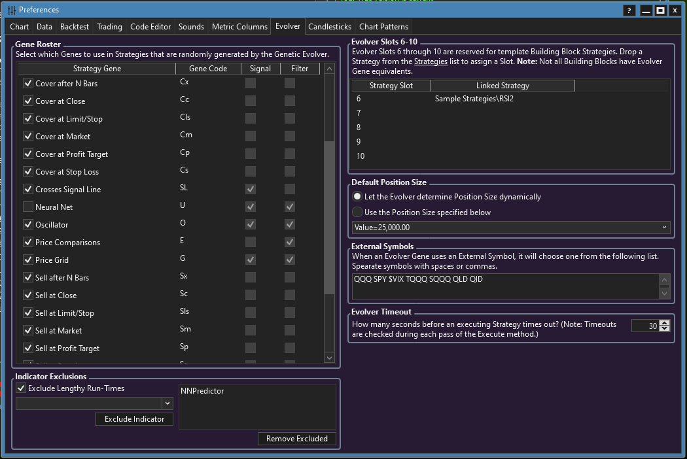Click the Gene Code column header
The width and height of the screenshot is (687, 459).
[x=208, y=68]
